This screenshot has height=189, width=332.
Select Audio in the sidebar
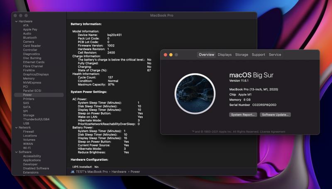(27, 34)
